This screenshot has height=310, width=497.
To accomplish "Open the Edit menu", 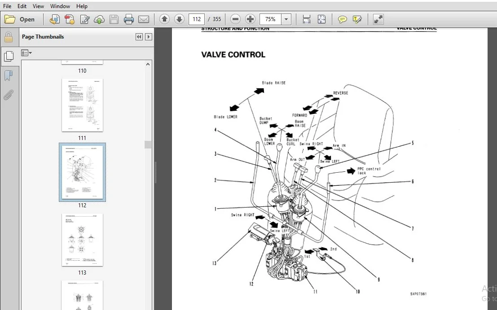I will [22, 6].
